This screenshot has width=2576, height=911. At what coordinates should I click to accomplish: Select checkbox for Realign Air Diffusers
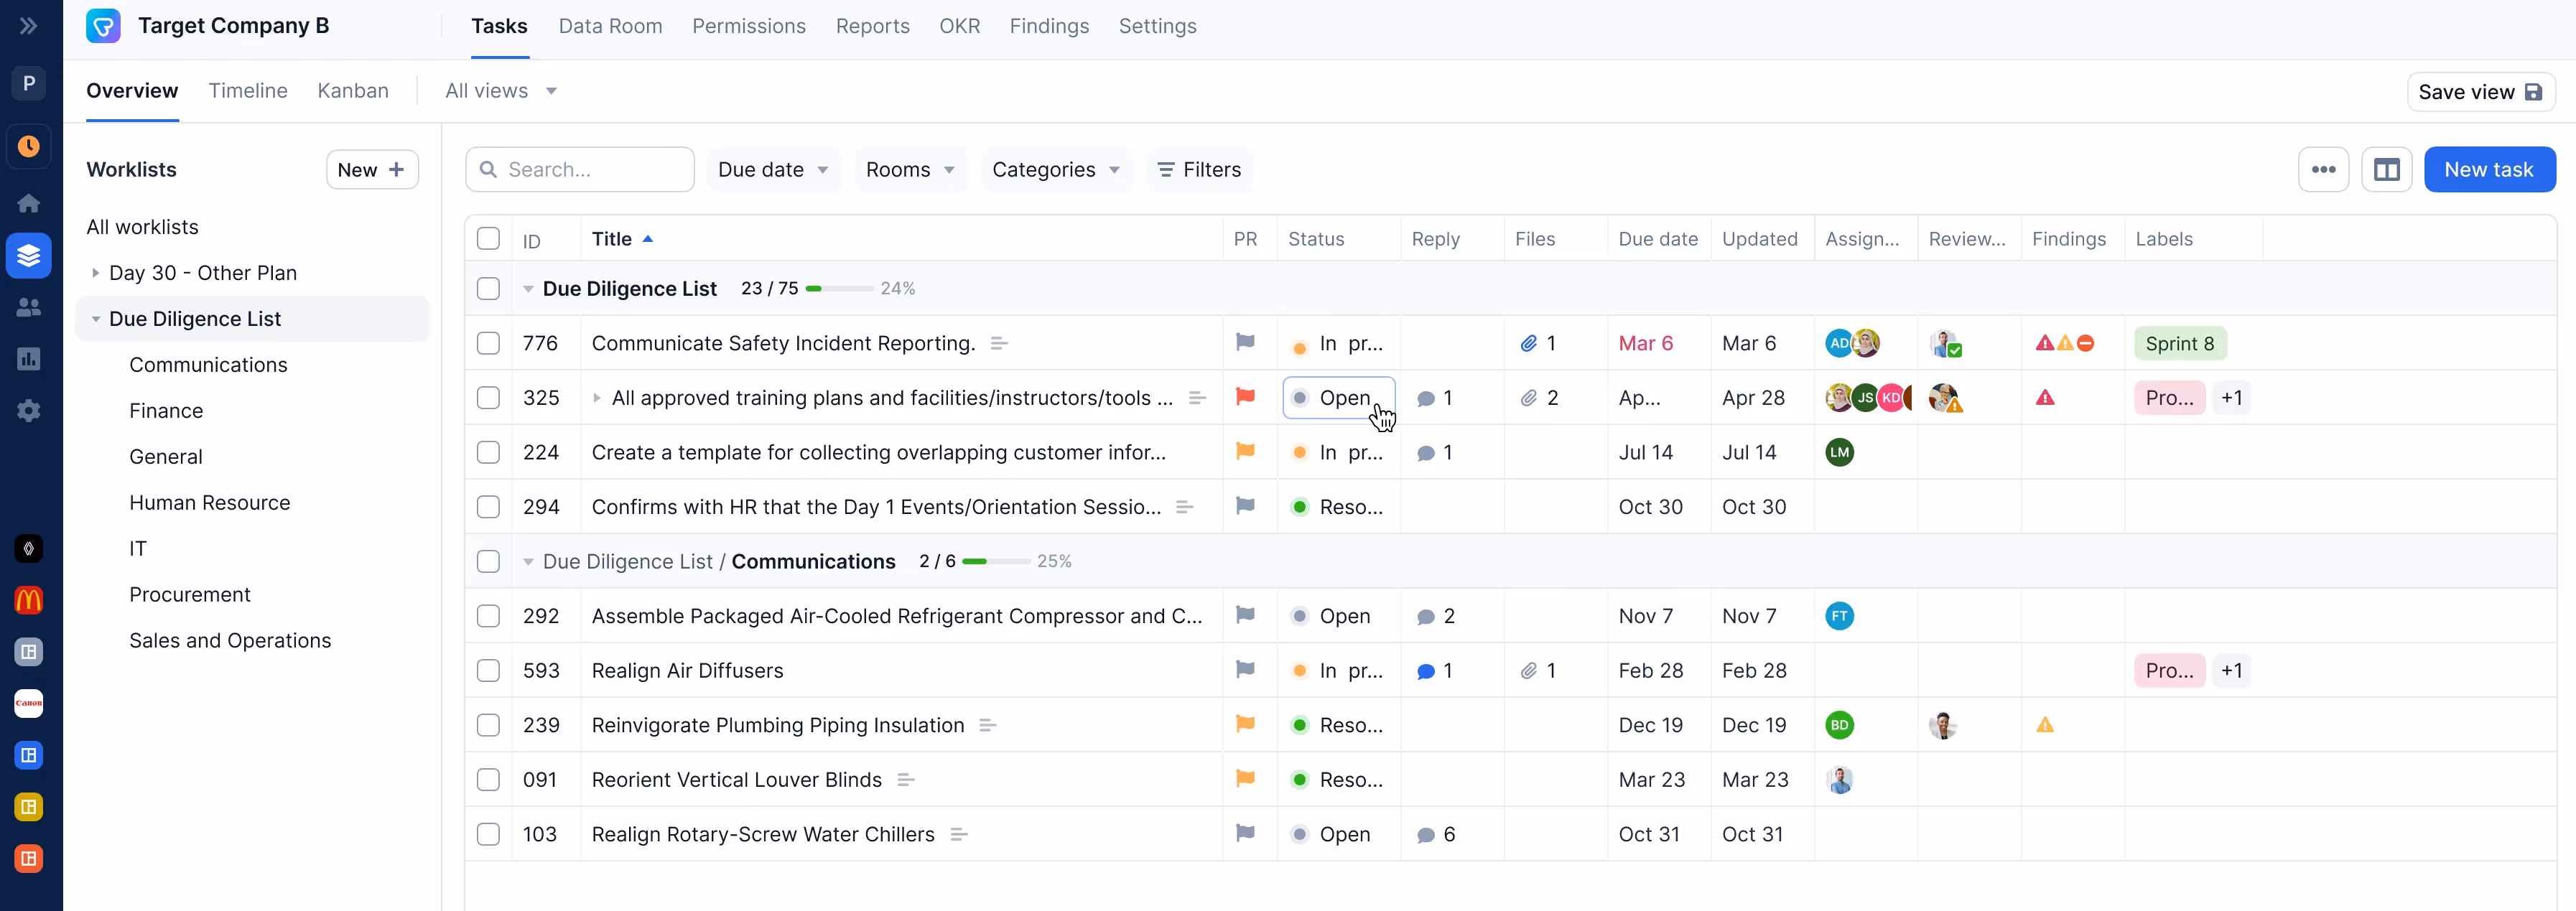(488, 670)
